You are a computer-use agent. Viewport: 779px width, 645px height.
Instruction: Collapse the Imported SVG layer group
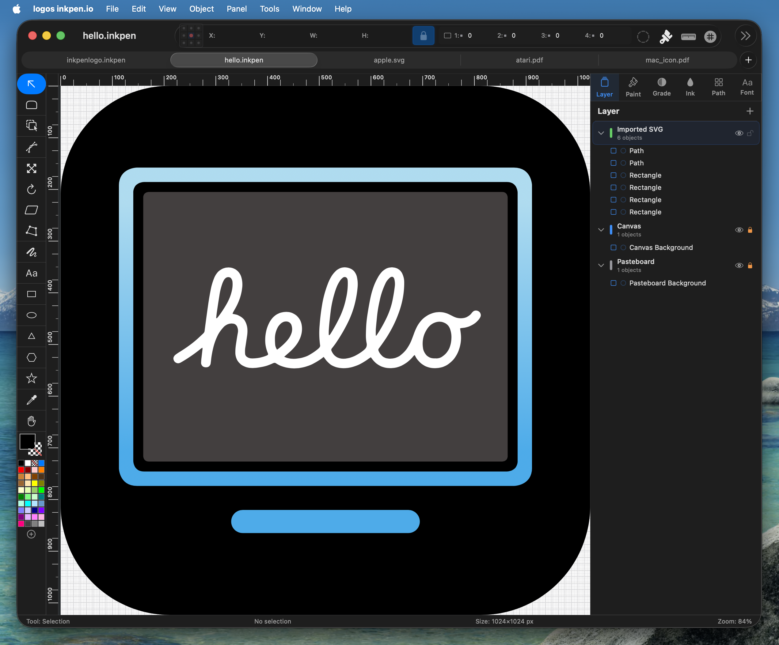coord(601,133)
